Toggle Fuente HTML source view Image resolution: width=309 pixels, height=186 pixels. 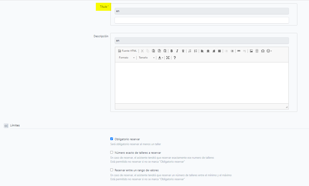pyautogui.click(x=127, y=51)
